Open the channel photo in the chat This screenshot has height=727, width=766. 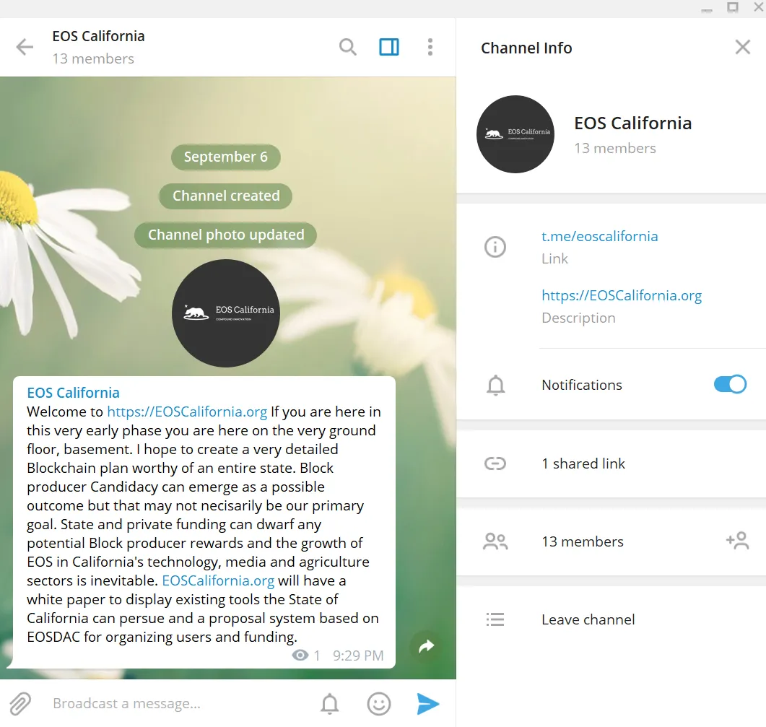pyautogui.click(x=226, y=313)
